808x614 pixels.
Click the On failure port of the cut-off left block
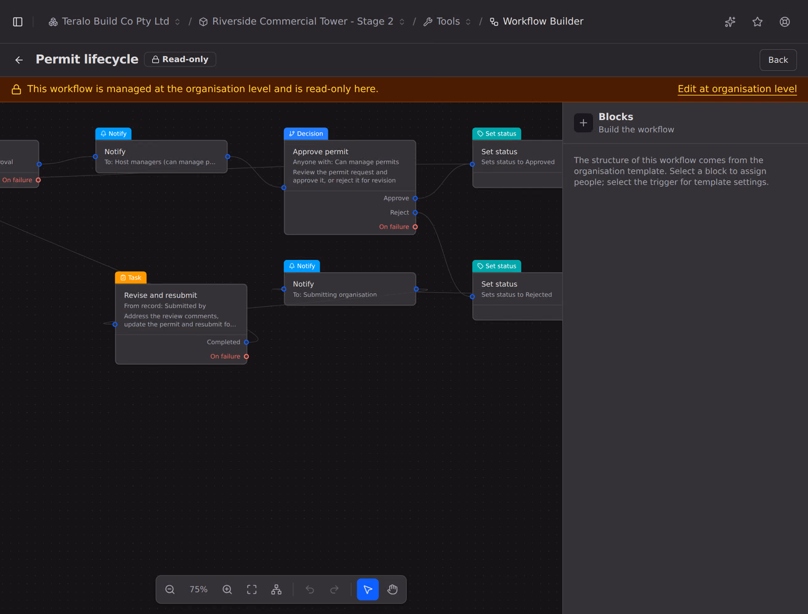coord(38,180)
